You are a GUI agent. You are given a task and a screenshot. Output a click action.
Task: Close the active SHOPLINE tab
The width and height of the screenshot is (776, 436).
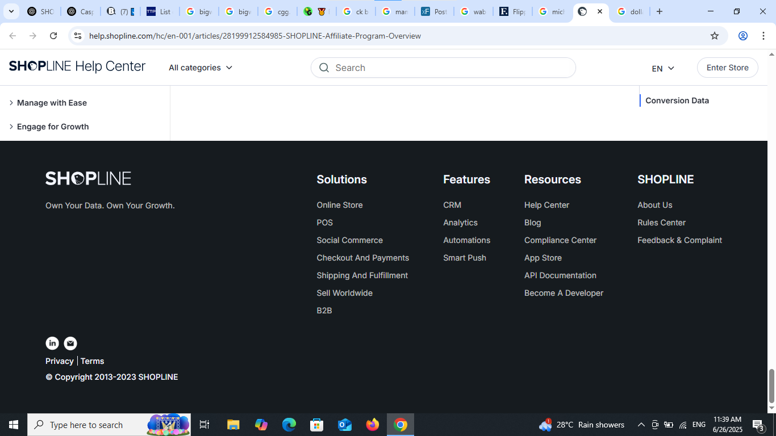[x=600, y=11]
